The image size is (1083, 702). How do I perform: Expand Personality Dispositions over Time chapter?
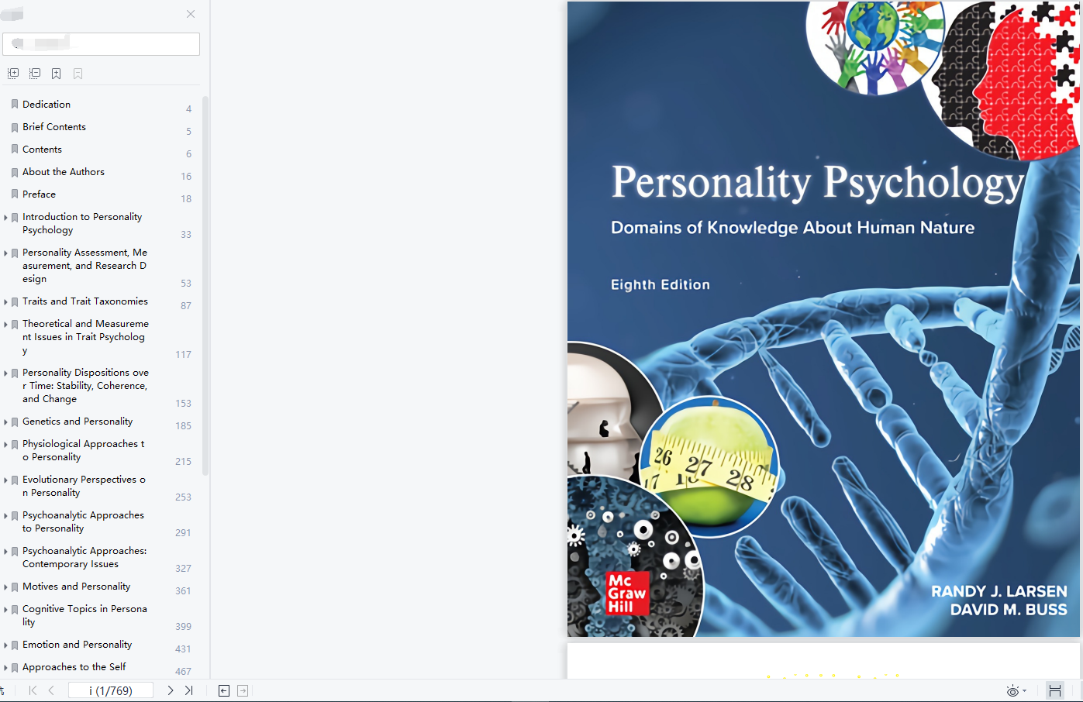5,373
